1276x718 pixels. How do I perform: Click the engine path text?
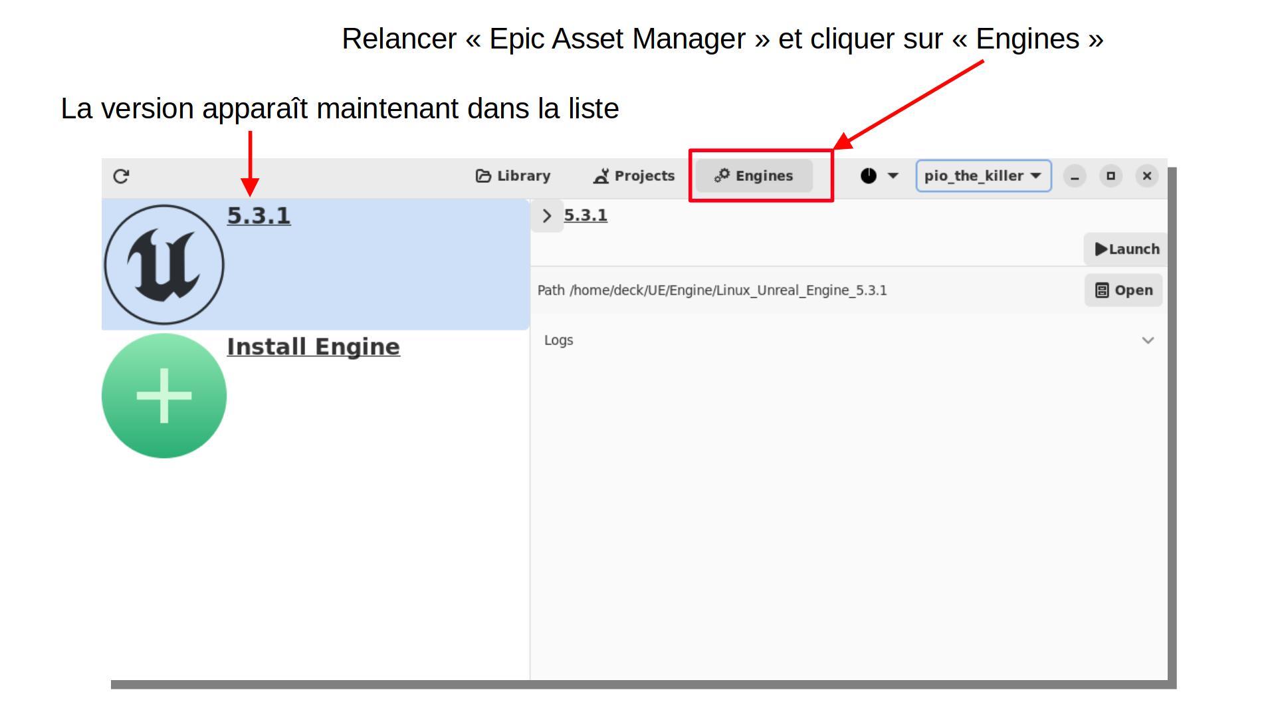coord(728,291)
